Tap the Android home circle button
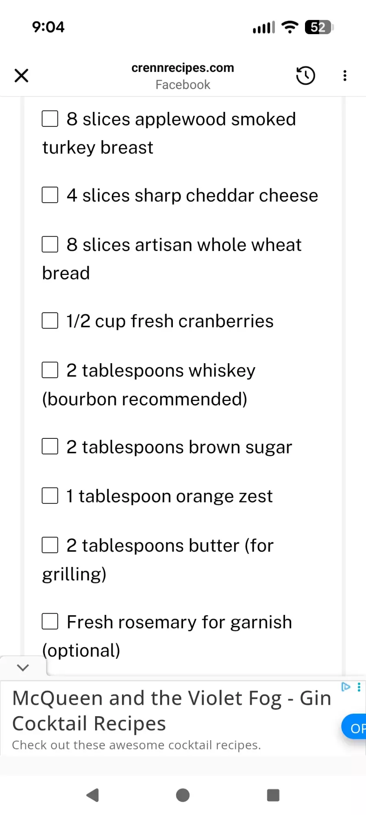Viewport: 366px width, 815px height. coord(183,795)
